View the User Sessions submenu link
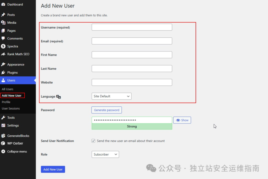The height and width of the screenshot is (179, 268). (x=11, y=109)
